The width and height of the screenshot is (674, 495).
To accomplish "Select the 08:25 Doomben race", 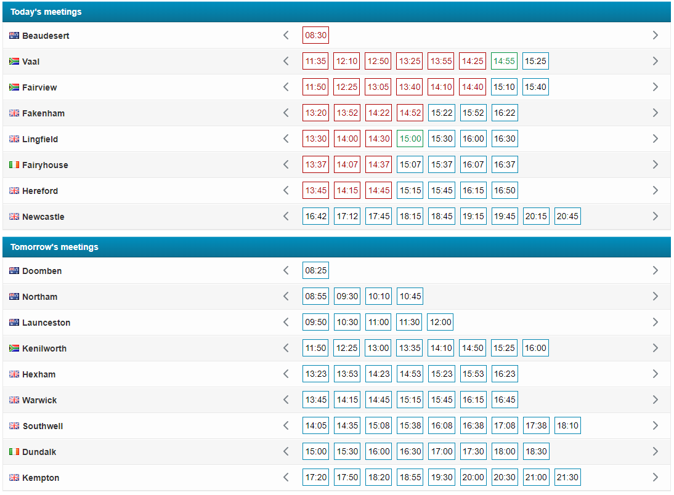I will (315, 270).
